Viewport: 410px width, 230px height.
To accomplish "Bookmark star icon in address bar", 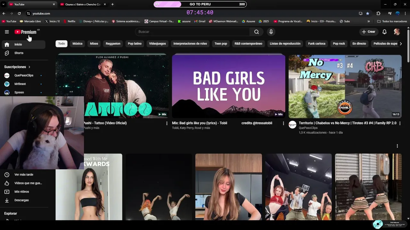I will coord(367,13).
